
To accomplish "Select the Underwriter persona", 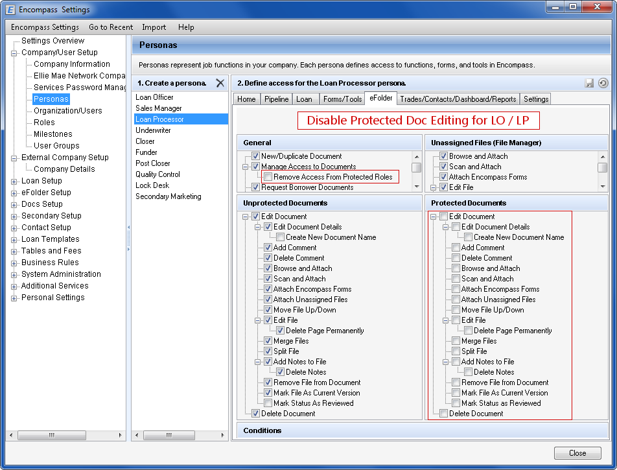I will [153, 130].
